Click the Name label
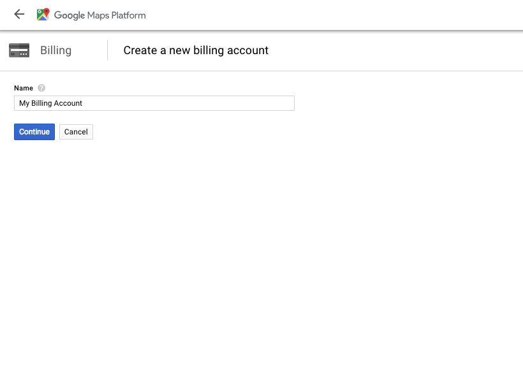 click(x=24, y=88)
